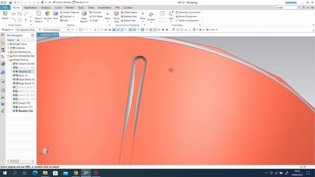The height and width of the screenshot is (177, 315).
Task: Open Microsoft Edge from the taskbar
Action: 35,173
